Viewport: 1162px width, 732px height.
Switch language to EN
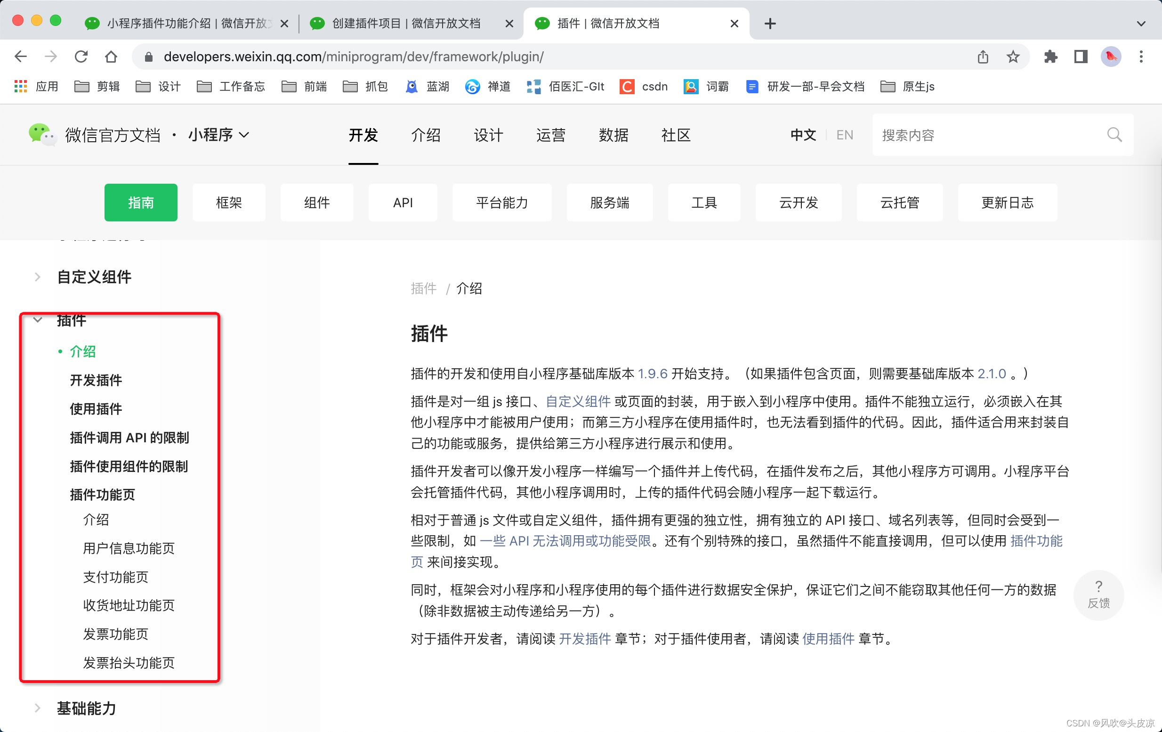pos(845,135)
